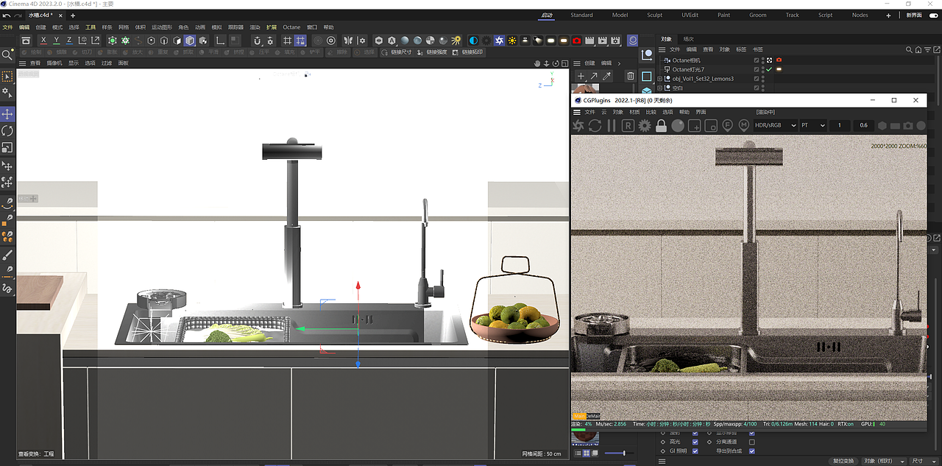942x466 pixels.
Task: Click the Live Viewer hamburger menu
Action: 577,112
